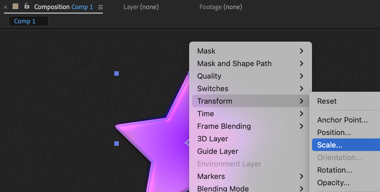
Task: Expand the Switches submenu arrow
Action: coord(301,89)
